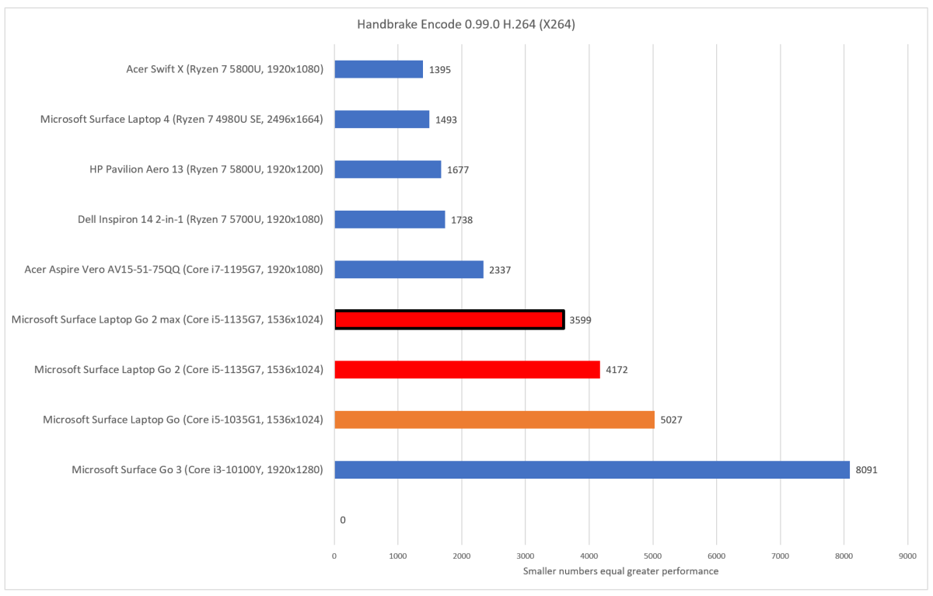Click the data label 1493
Screen dimensions: 933x596
click(446, 120)
